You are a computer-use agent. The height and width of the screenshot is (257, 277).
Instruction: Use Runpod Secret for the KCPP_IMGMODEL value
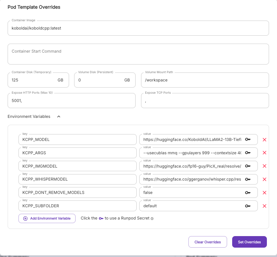coord(248,166)
